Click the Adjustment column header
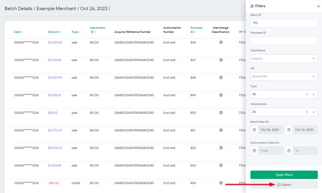This screenshot has height=193, width=322. pos(97,28)
